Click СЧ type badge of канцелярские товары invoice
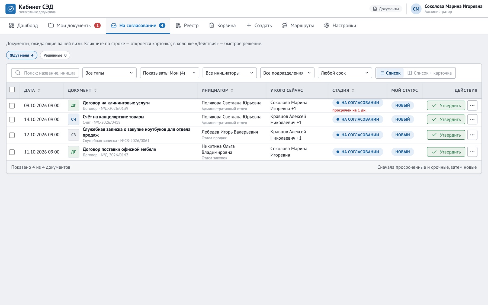This screenshot has width=488, height=305. [x=73, y=119]
